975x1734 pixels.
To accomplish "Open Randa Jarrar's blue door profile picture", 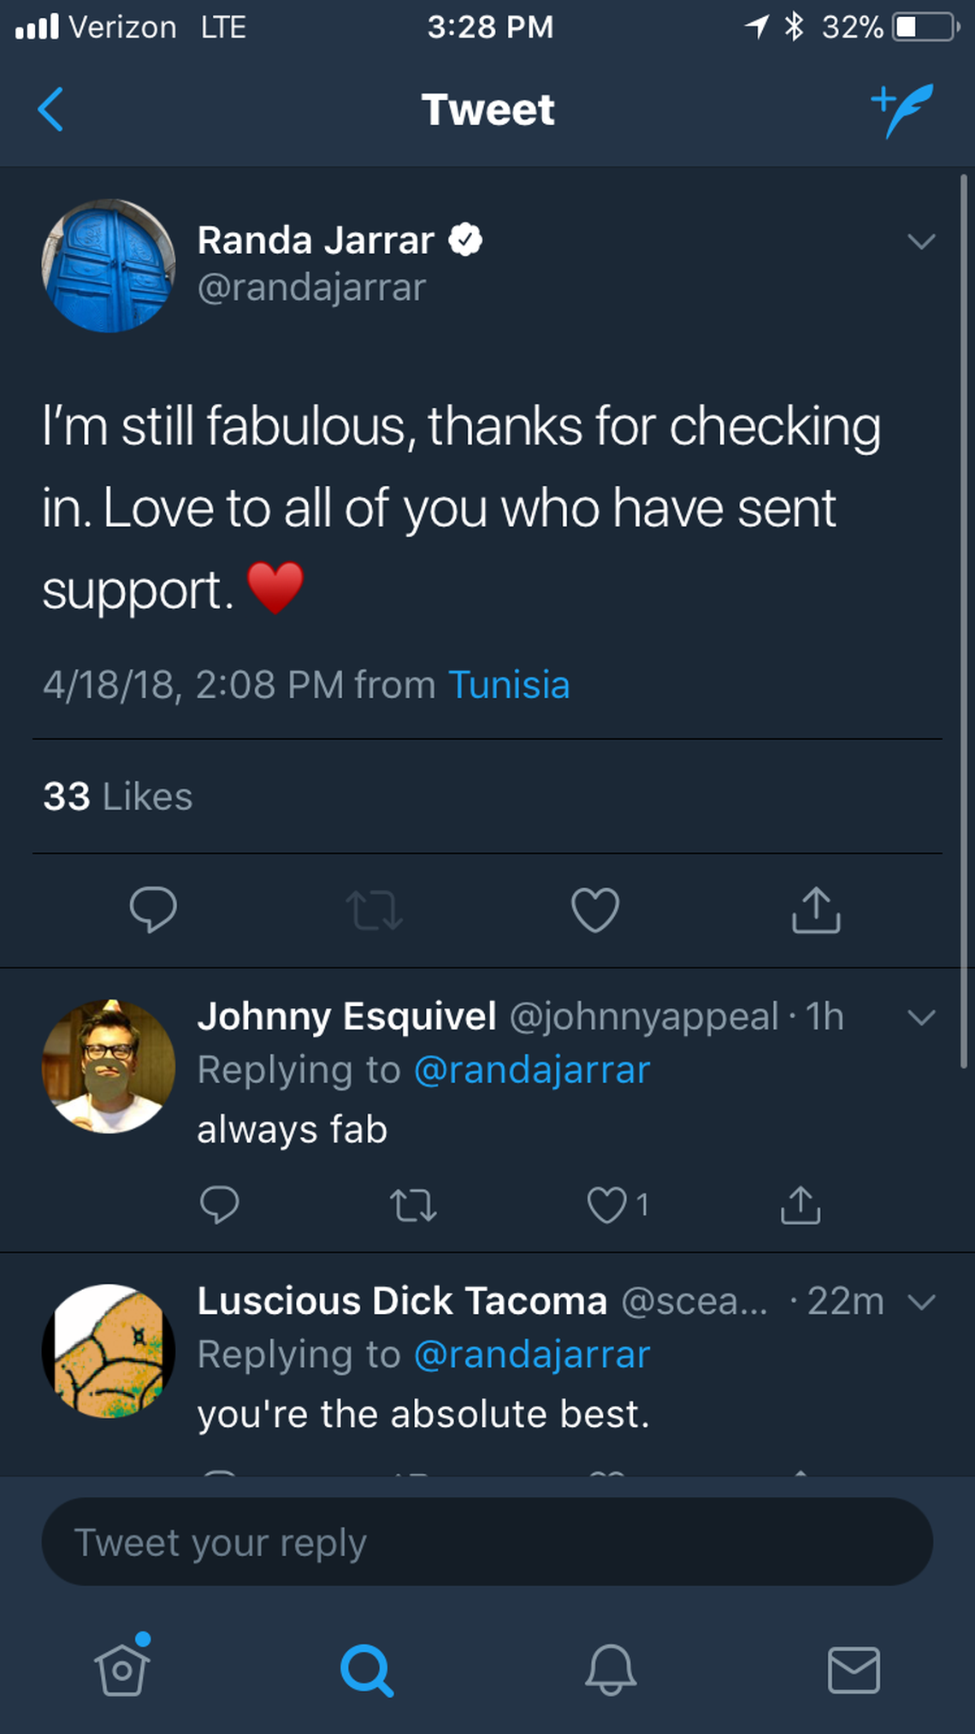I will [x=109, y=266].
